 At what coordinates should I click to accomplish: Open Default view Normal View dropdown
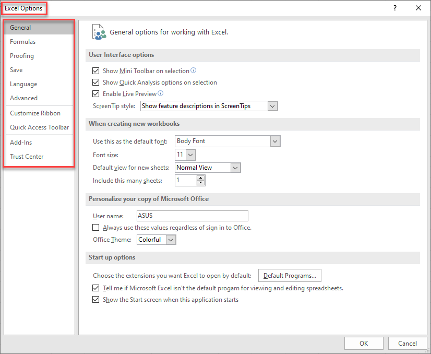[x=235, y=168]
